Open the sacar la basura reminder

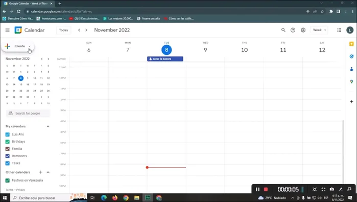tap(165, 59)
